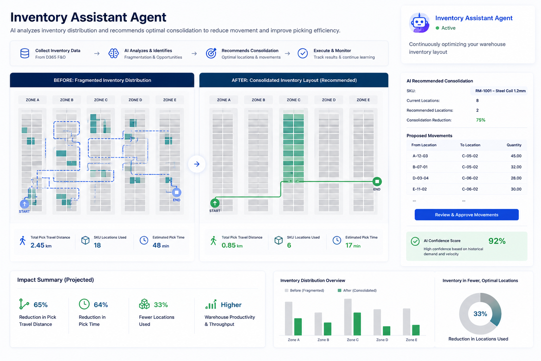
Task: Click the Collect Inventory Data database icon
Action: pos(25,54)
